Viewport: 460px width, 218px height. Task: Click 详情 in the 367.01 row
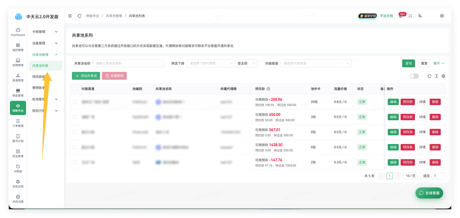click(422, 132)
